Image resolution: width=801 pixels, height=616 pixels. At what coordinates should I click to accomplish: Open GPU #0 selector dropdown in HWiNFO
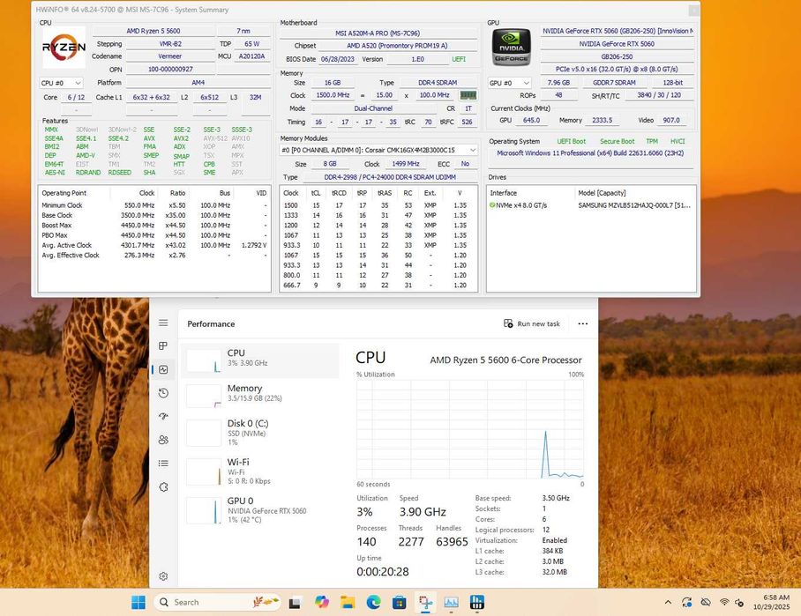pos(510,83)
